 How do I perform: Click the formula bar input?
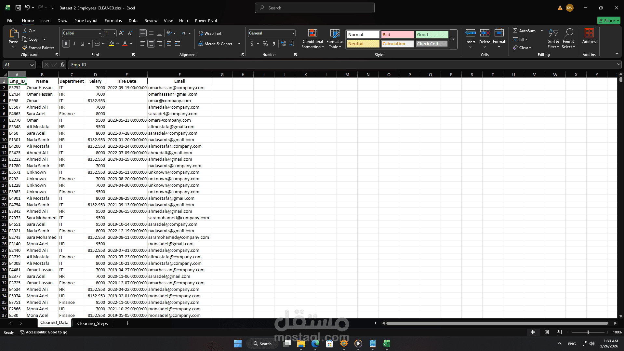[x=341, y=65]
